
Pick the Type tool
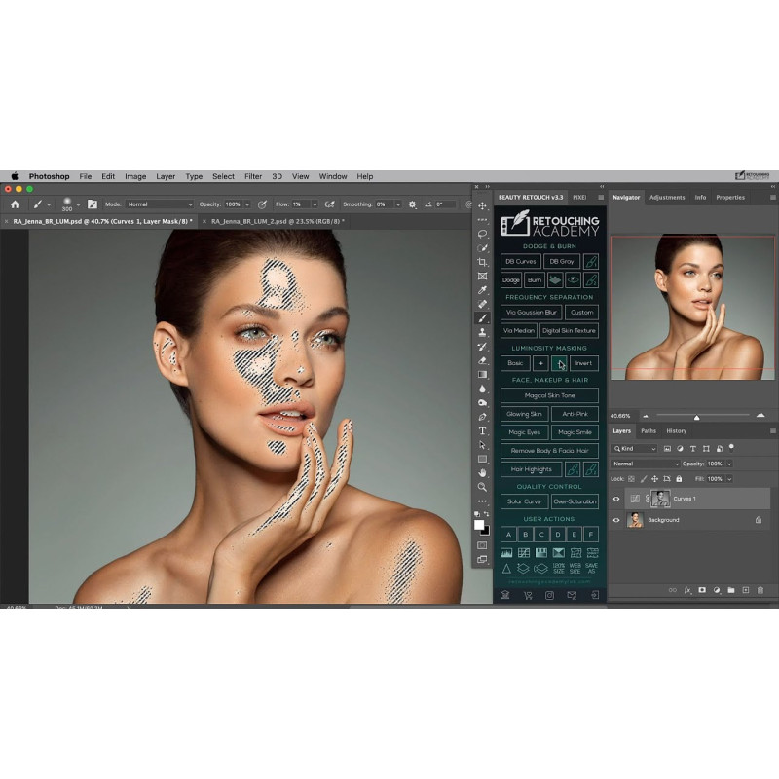pos(482,430)
